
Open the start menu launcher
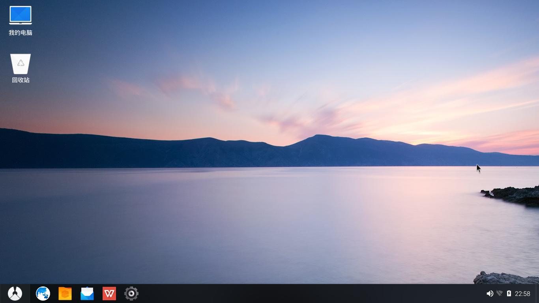(15, 294)
